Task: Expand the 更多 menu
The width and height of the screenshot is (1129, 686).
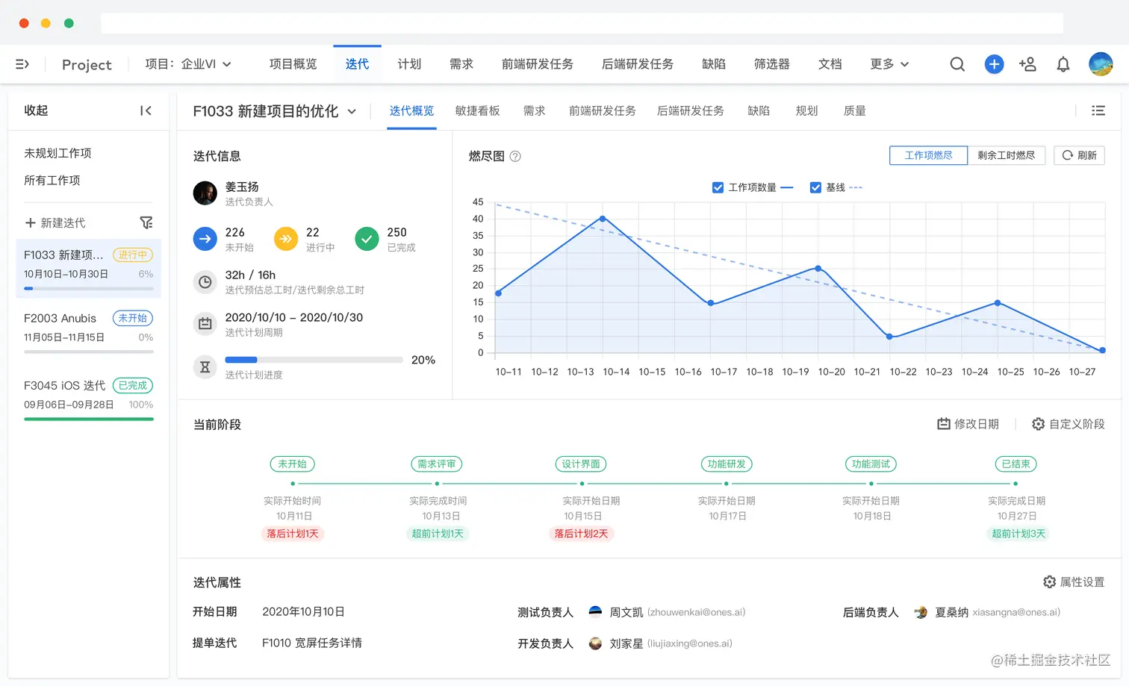Action: pyautogui.click(x=889, y=64)
